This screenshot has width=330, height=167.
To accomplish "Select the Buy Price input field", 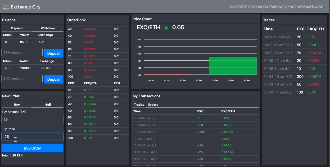I will (x=32, y=136).
